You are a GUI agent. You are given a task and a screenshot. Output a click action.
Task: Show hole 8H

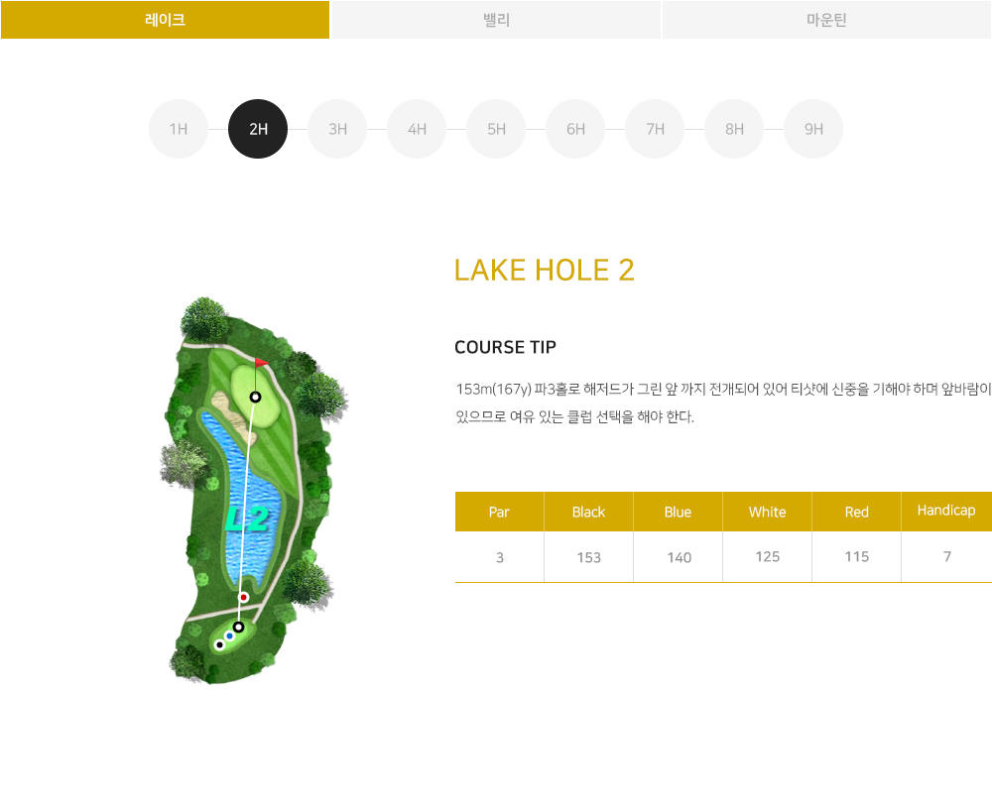(734, 129)
